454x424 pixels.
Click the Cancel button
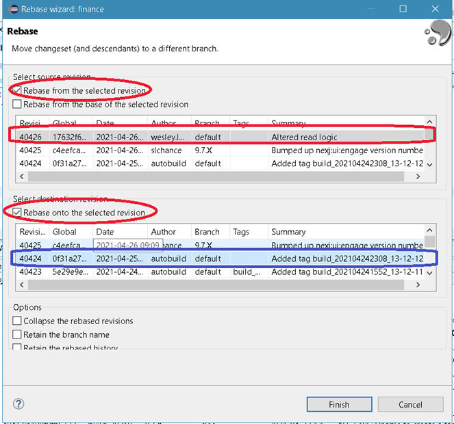pyautogui.click(x=410, y=404)
